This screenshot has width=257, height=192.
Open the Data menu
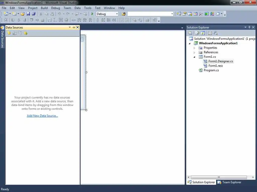[x=77, y=8]
